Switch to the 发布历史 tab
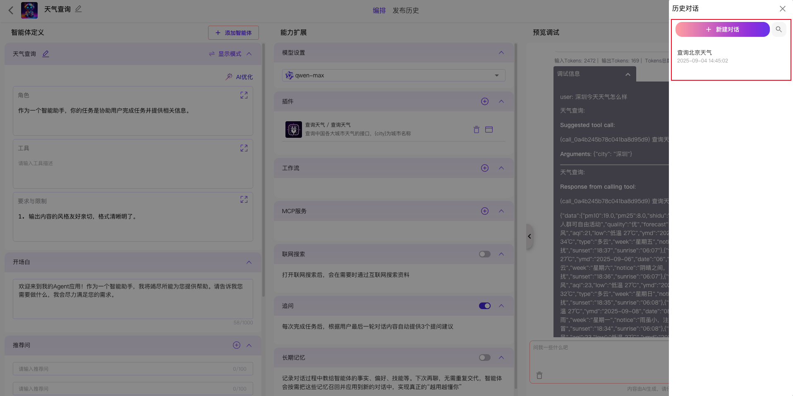The width and height of the screenshot is (793, 396). pos(405,10)
